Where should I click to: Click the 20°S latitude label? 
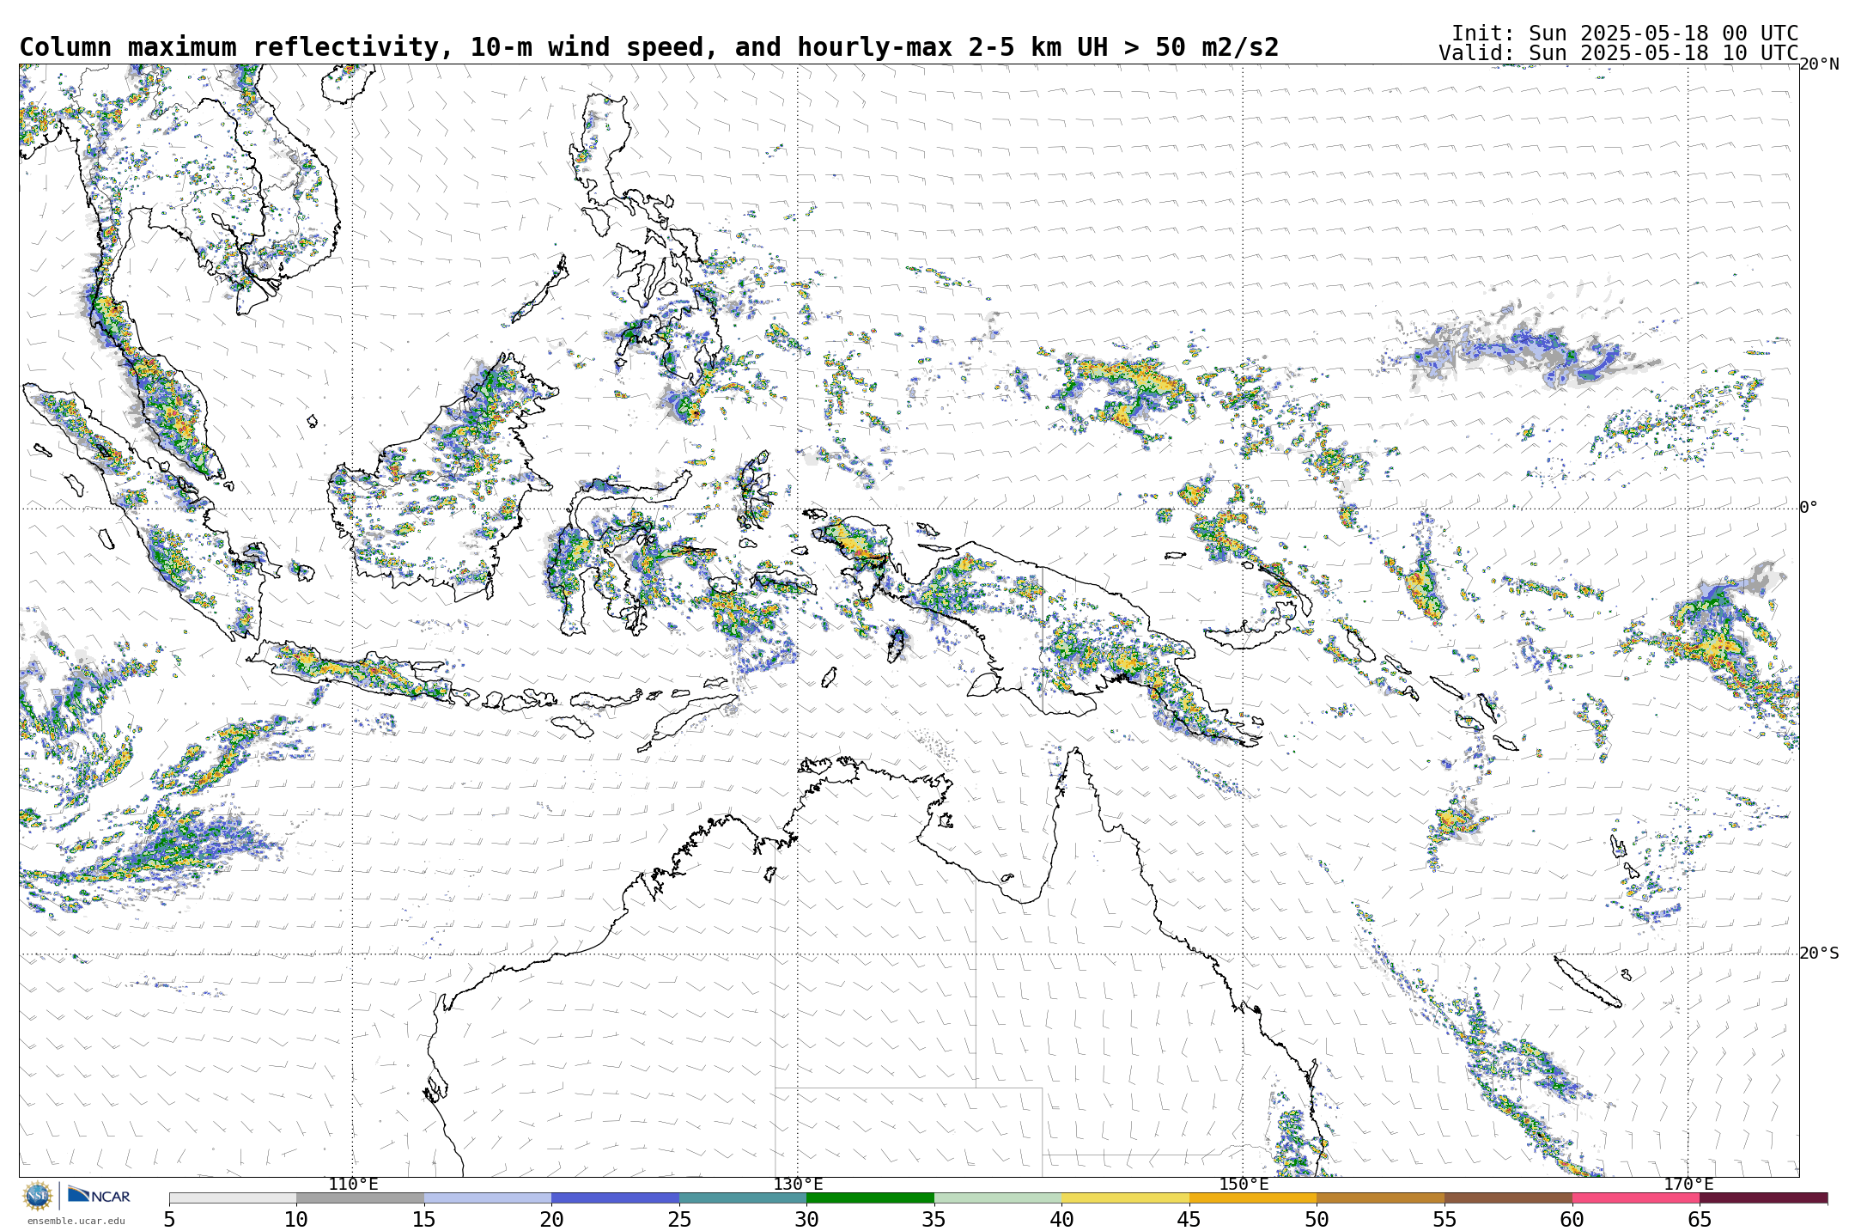(x=1819, y=954)
